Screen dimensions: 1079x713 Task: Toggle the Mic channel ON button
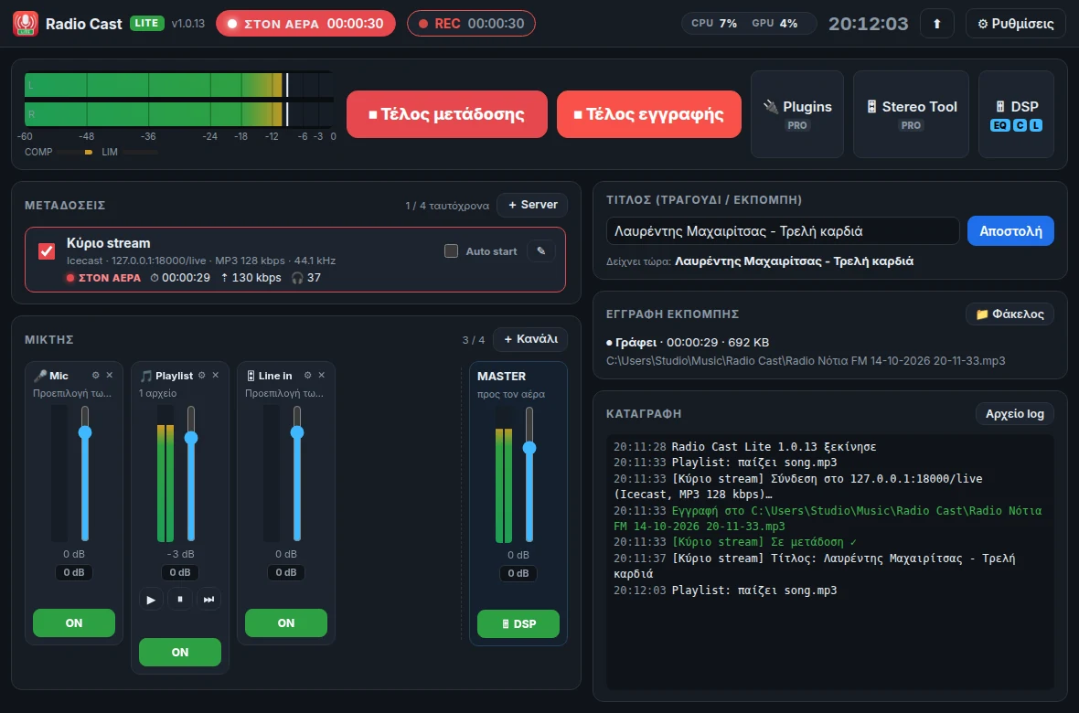pyautogui.click(x=74, y=623)
